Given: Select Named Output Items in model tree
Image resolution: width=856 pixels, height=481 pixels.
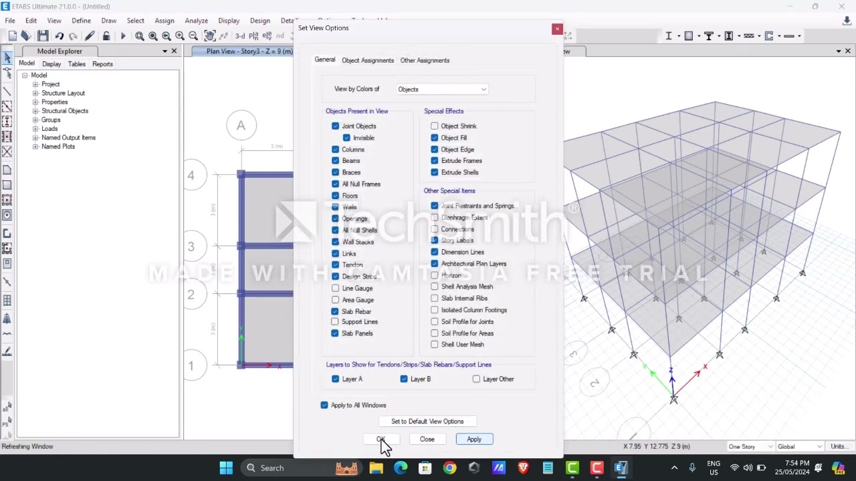Looking at the screenshot, I should [x=68, y=138].
